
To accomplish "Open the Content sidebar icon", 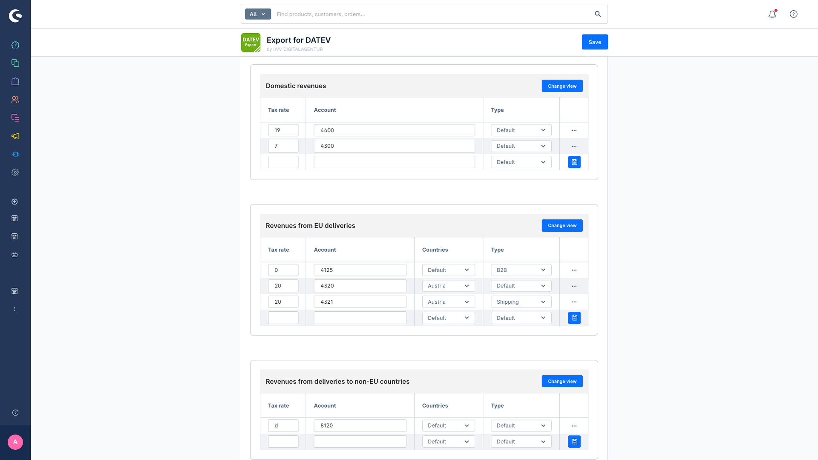I will pyautogui.click(x=15, y=118).
